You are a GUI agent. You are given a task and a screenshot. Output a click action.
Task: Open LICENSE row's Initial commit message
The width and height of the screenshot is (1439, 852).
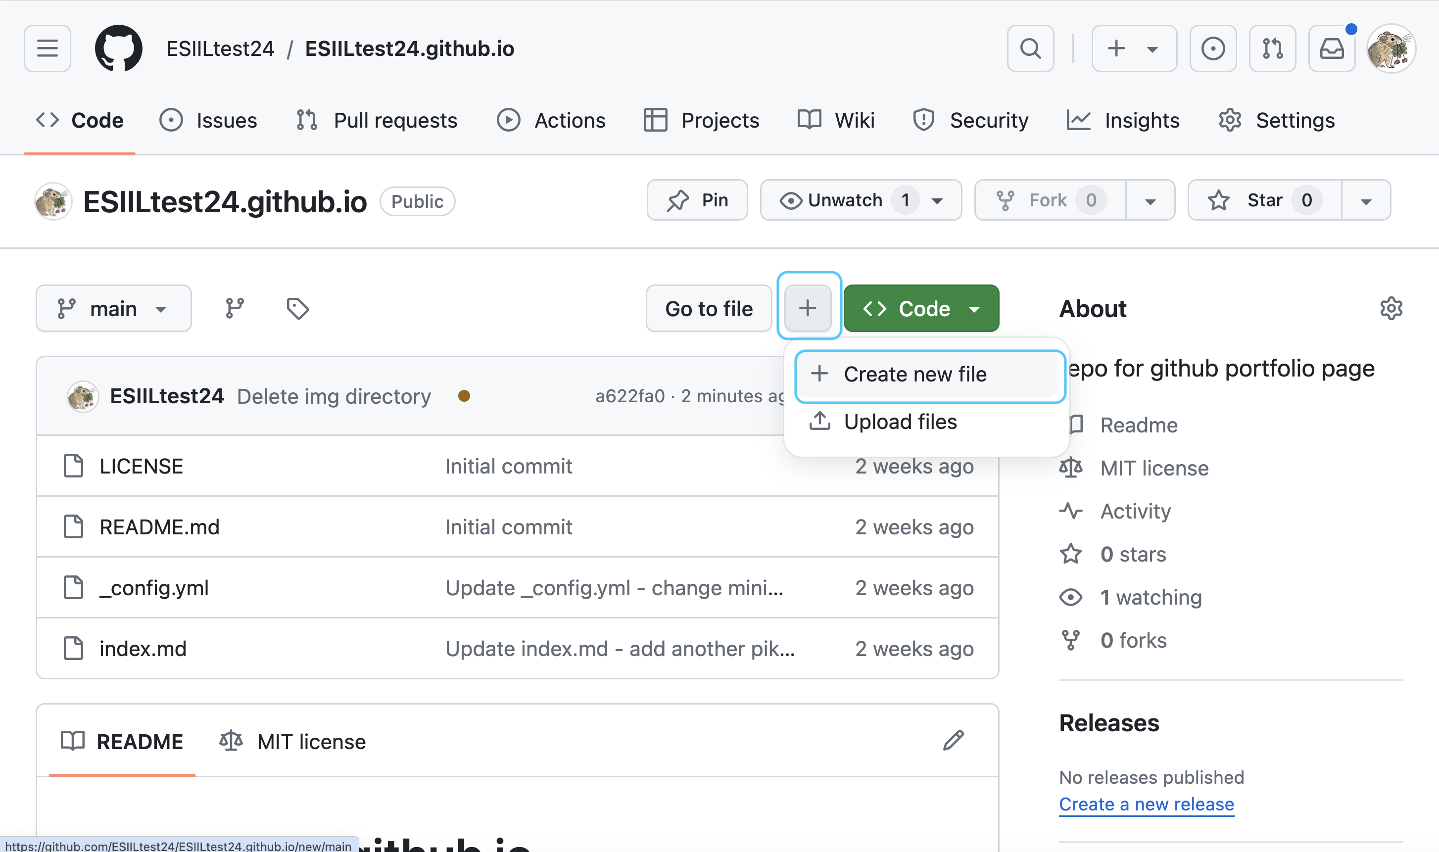(509, 466)
